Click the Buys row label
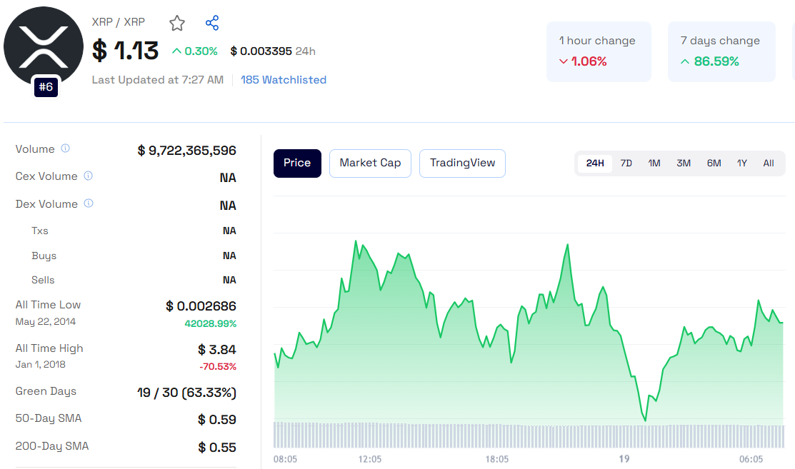The image size is (795, 469). tap(44, 256)
